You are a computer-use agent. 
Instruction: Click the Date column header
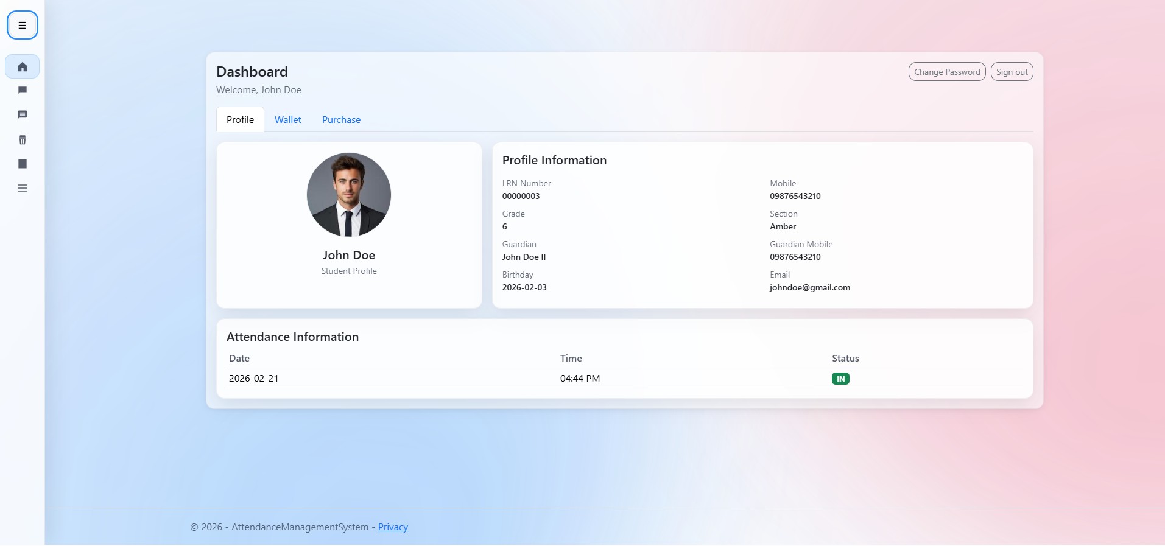click(x=239, y=359)
